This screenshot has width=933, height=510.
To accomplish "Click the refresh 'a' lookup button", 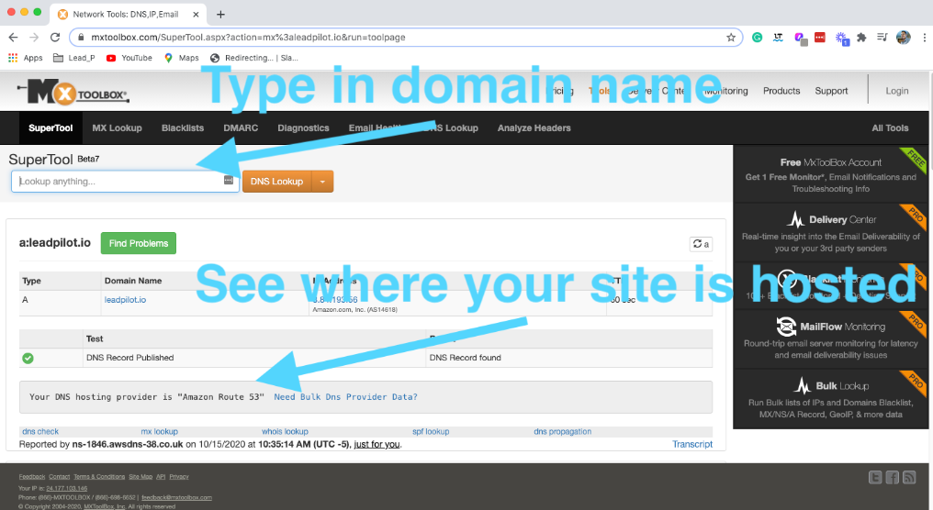I will coord(701,244).
